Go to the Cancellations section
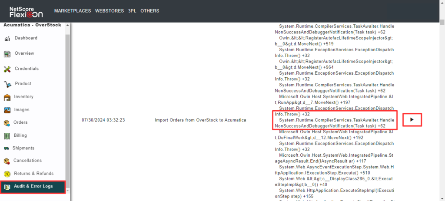The height and width of the screenshot is (201, 445). pyautogui.click(x=28, y=161)
